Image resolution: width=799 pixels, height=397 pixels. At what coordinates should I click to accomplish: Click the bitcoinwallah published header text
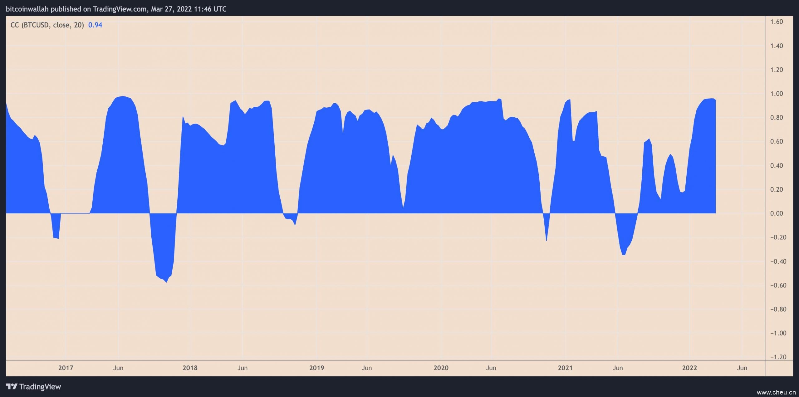[116, 9]
